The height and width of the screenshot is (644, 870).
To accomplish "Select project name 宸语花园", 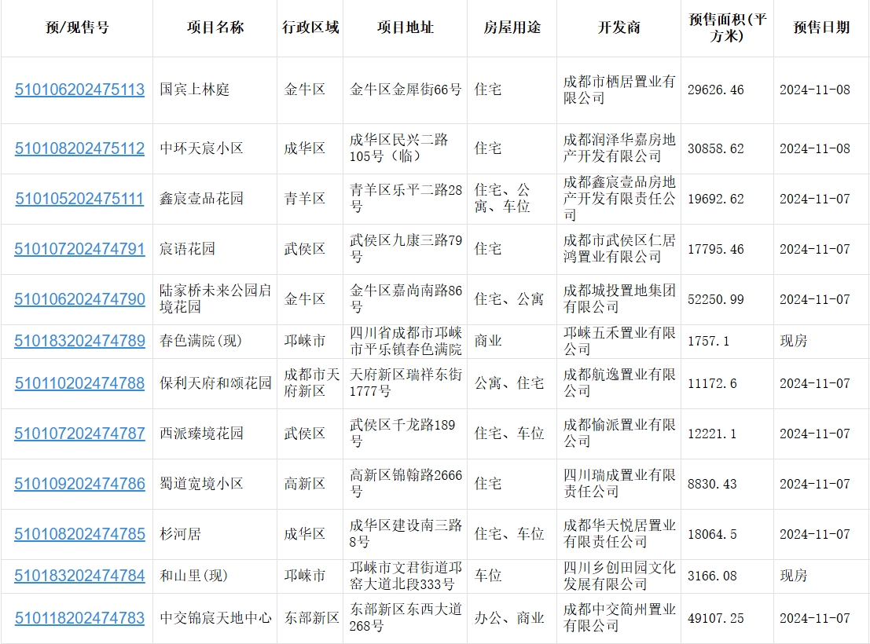I will pyautogui.click(x=188, y=248).
